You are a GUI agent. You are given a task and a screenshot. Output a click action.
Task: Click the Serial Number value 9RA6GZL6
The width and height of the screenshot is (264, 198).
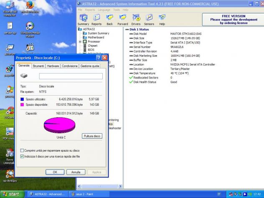[177, 47]
